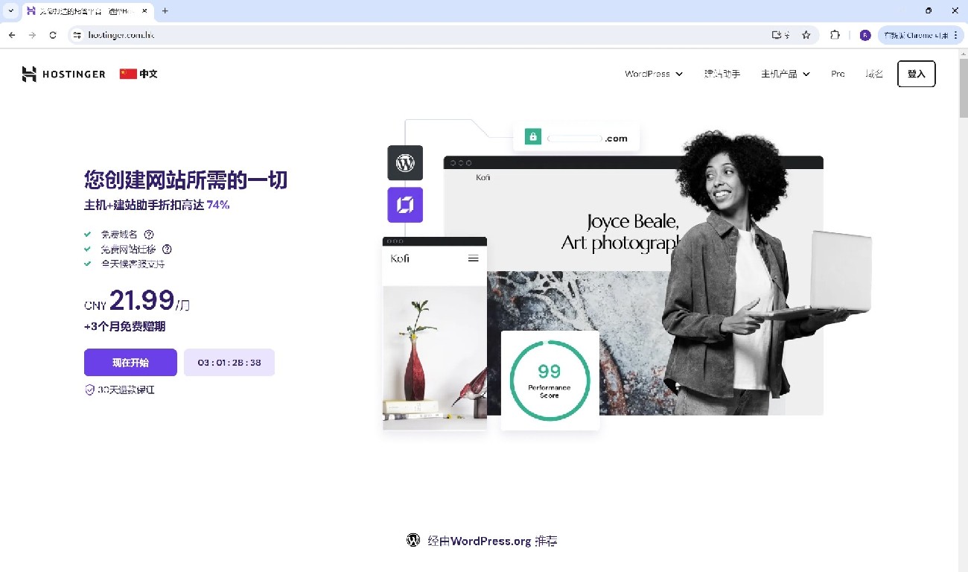Viewport: 968px width, 572px height.
Task: Click the WordPress.org logo at page bottom
Action: pyautogui.click(x=413, y=540)
